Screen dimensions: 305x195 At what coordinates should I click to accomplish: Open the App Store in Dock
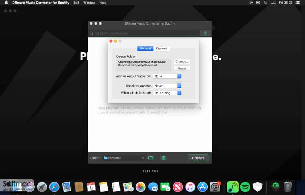click(x=202, y=187)
